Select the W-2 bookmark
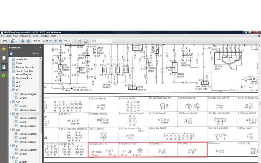This screenshot has width=261, height=163. pos(18,86)
